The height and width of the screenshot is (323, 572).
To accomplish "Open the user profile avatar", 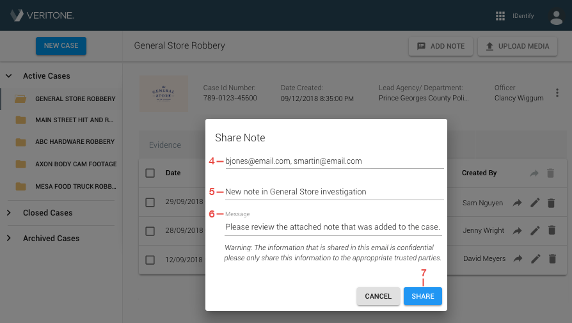I will point(556,17).
